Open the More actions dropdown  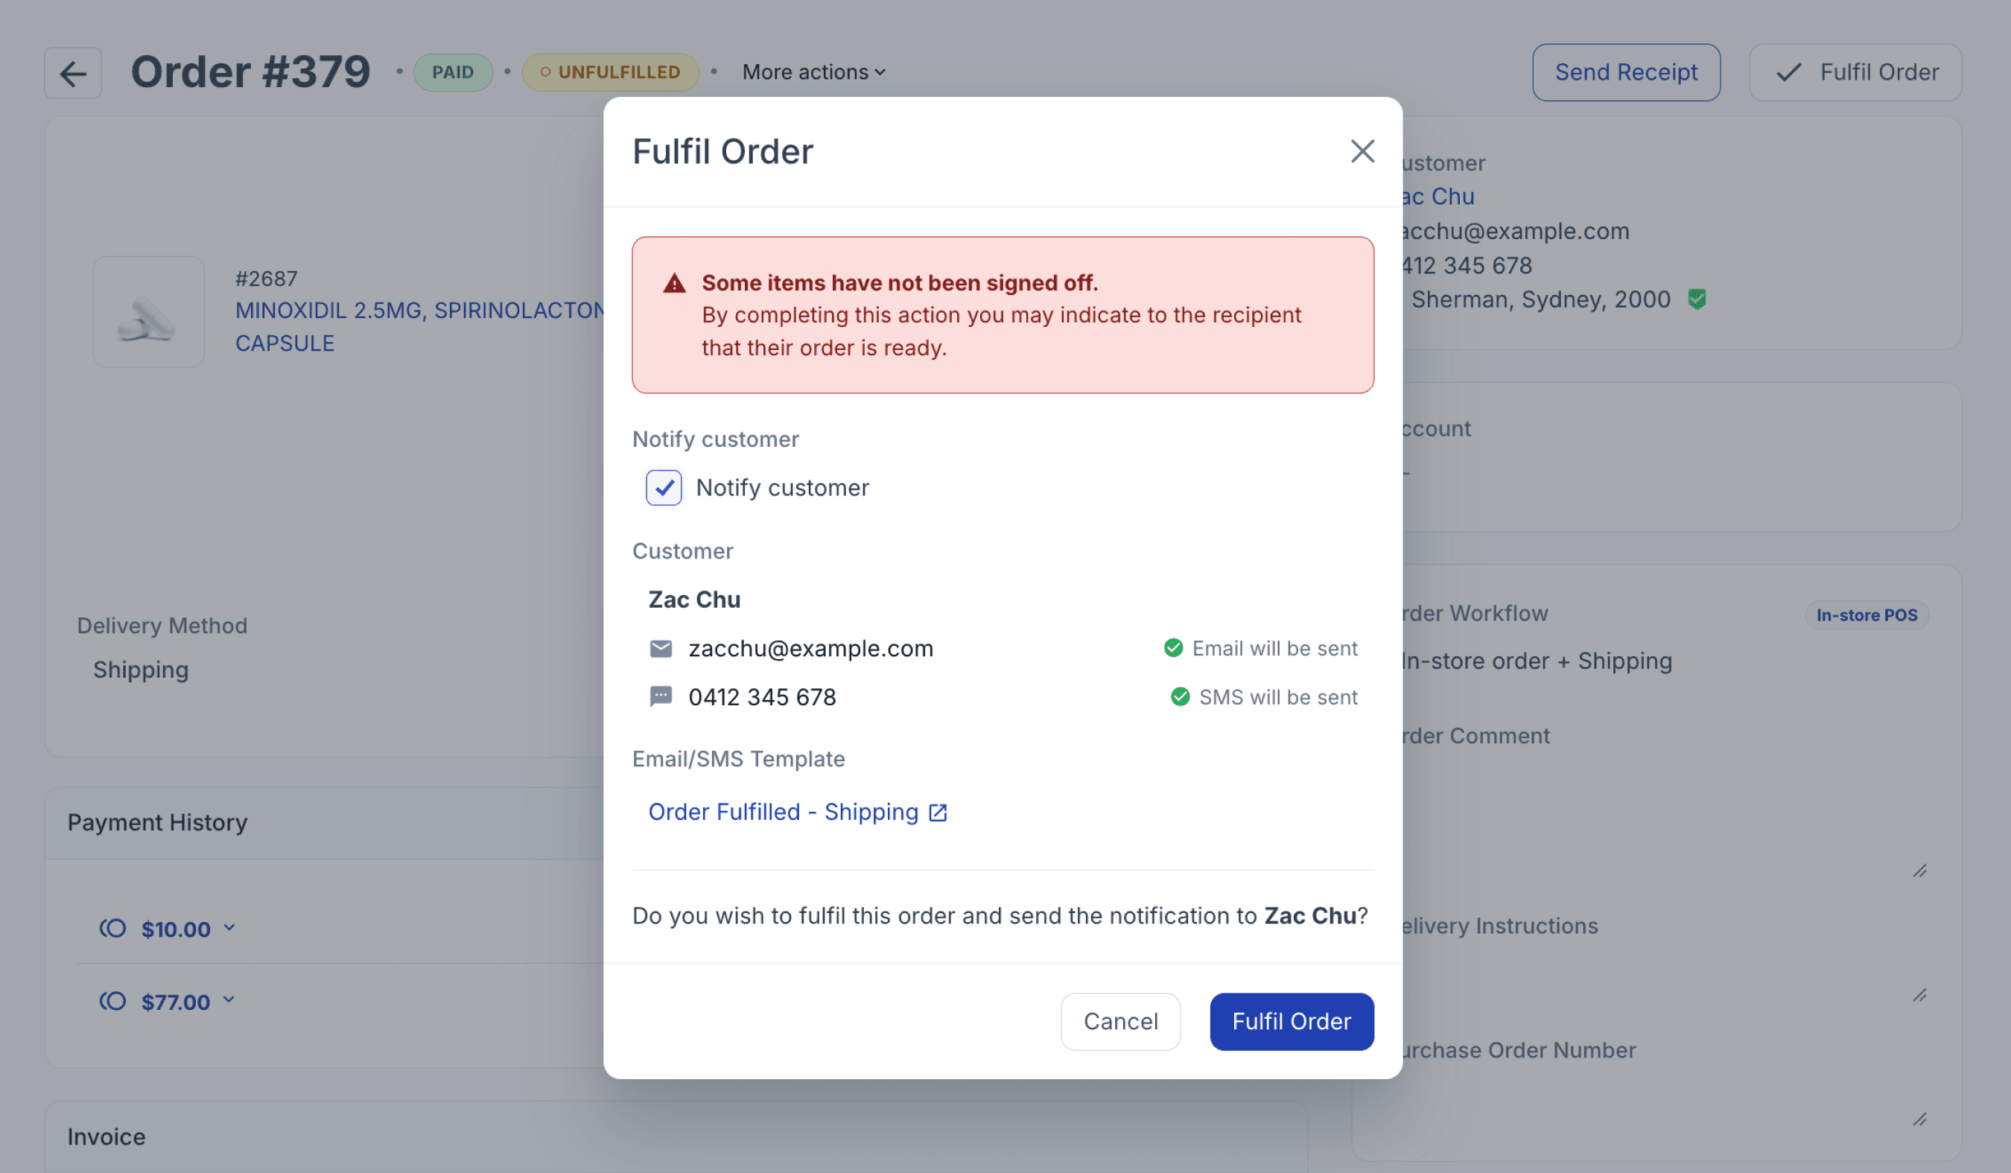pos(814,71)
